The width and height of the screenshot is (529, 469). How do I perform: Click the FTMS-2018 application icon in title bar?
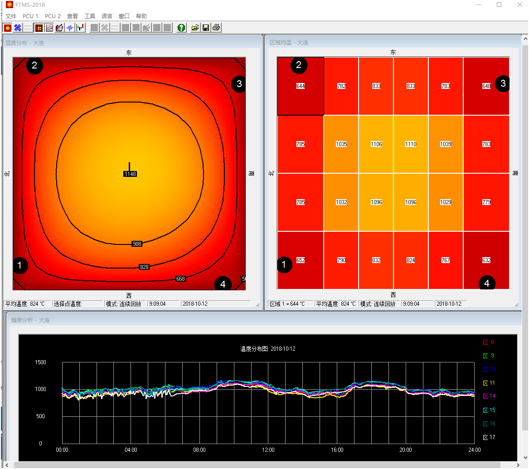(x=10, y=5)
